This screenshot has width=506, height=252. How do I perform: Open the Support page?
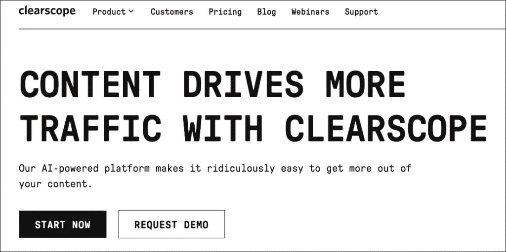(x=361, y=12)
